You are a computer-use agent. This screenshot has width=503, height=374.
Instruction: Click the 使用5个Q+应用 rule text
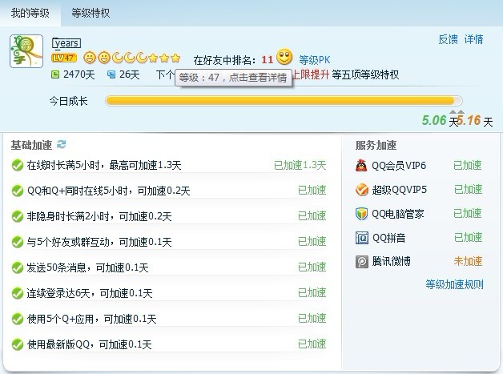tap(92, 320)
